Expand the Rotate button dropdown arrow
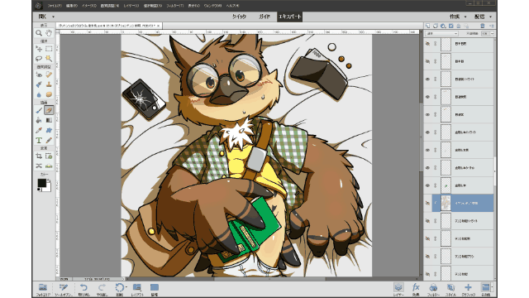Viewport: 529px width, 298px height. pos(126,287)
